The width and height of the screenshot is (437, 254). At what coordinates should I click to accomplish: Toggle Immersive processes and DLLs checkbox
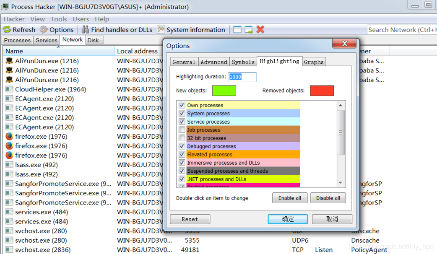(182, 162)
